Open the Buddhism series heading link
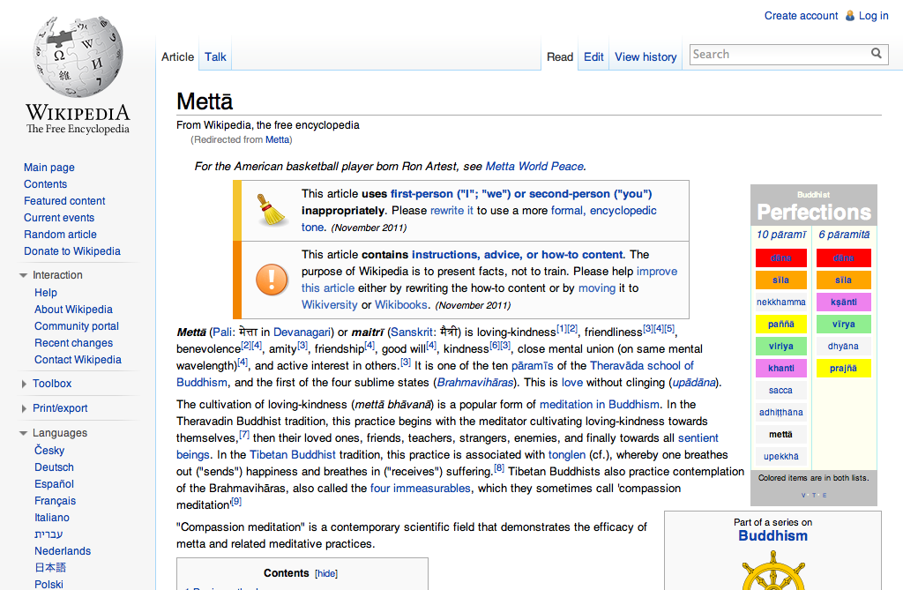 click(772, 536)
